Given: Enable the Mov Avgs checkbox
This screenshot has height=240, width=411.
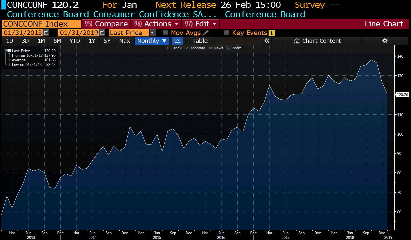Looking at the screenshot, I should pyautogui.click(x=166, y=33).
